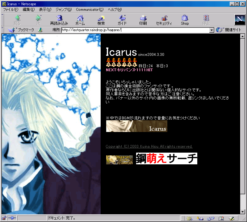The image size is (247, 222).
Task: Open the Communicator(C) menu
Action: [x=90, y=10]
